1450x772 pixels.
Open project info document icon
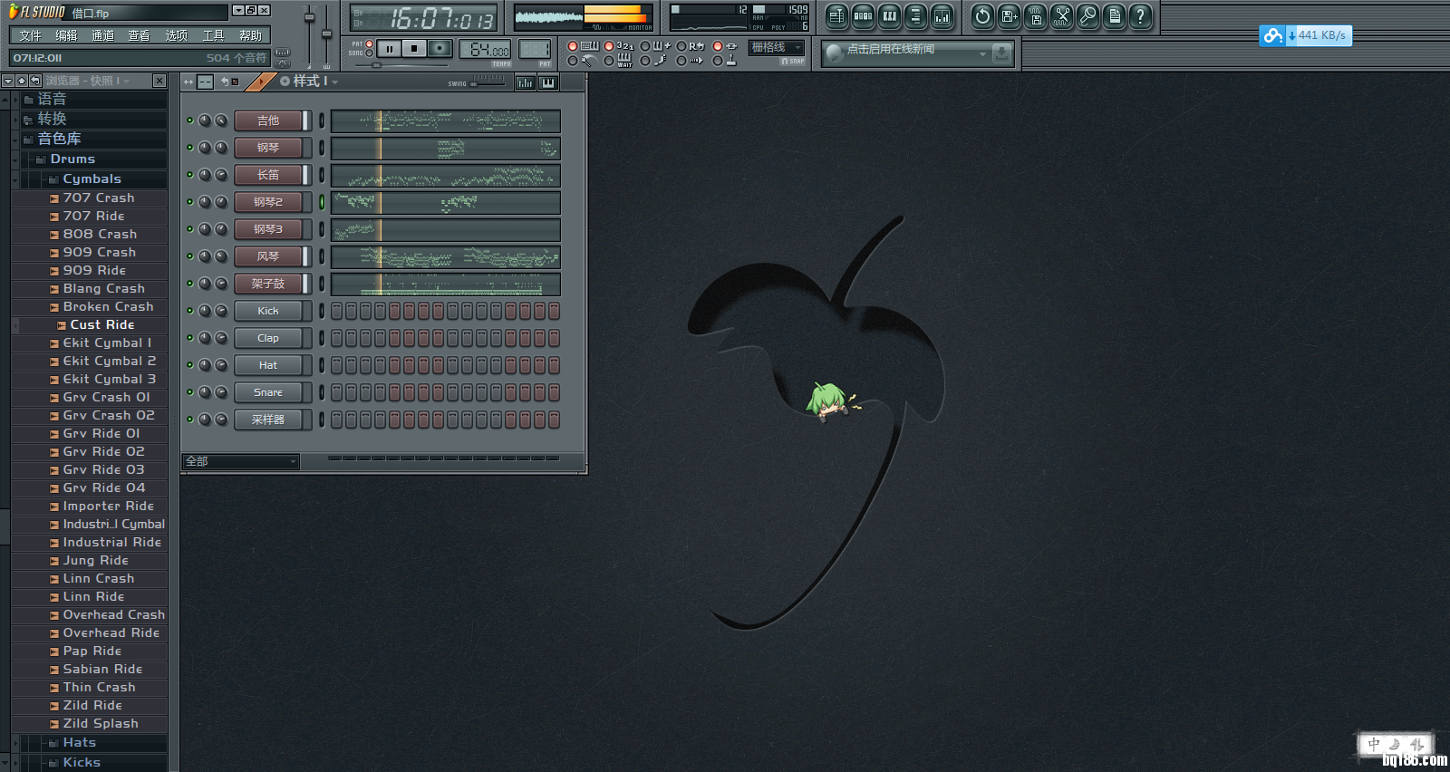pyautogui.click(x=1114, y=15)
